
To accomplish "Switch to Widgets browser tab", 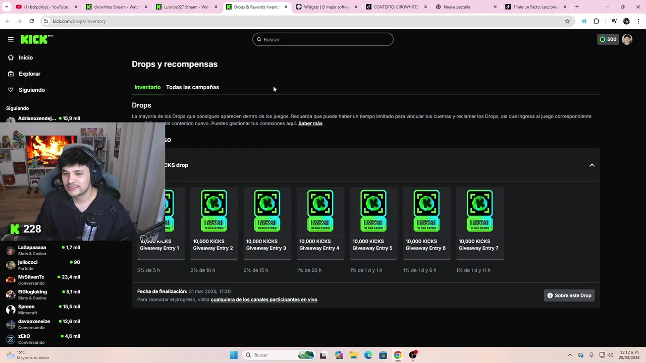I will coord(327,7).
